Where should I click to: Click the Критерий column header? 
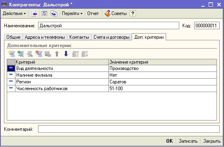pyautogui.click(x=62, y=62)
